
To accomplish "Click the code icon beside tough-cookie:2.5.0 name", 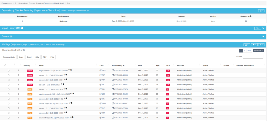I will [69, 70].
